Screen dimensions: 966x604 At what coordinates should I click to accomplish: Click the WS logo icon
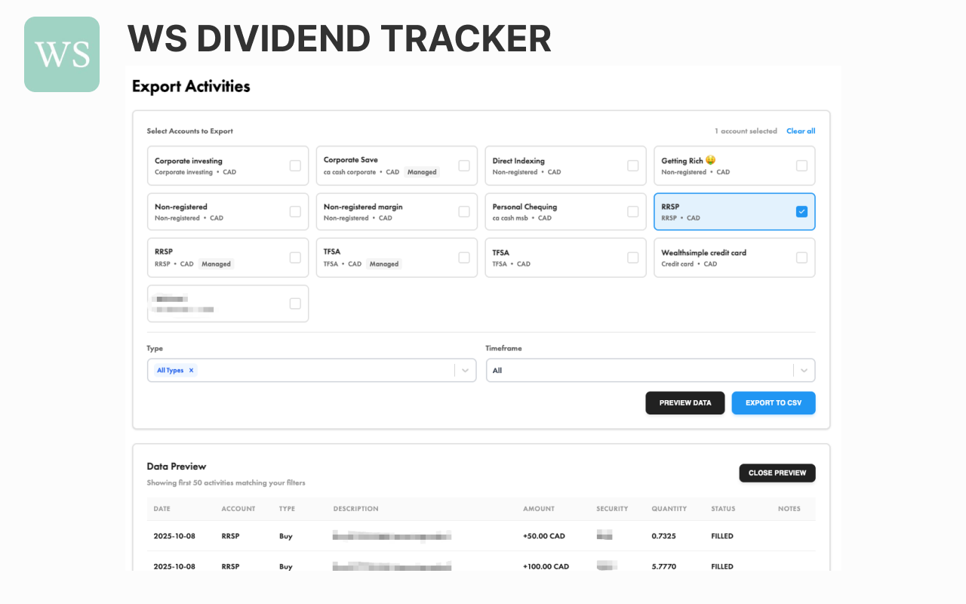click(x=61, y=54)
